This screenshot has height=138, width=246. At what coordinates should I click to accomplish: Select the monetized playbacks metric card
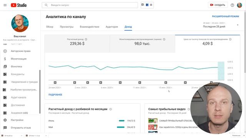coord(142,44)
